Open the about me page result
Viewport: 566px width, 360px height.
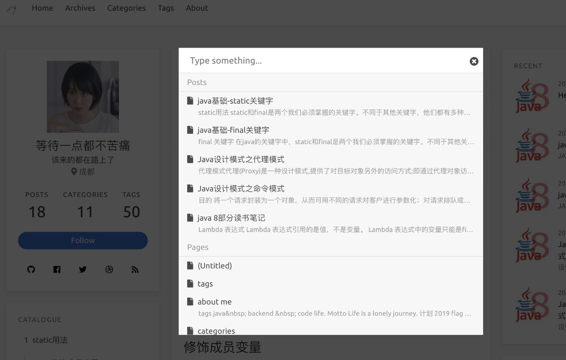[x=214, y=302]
